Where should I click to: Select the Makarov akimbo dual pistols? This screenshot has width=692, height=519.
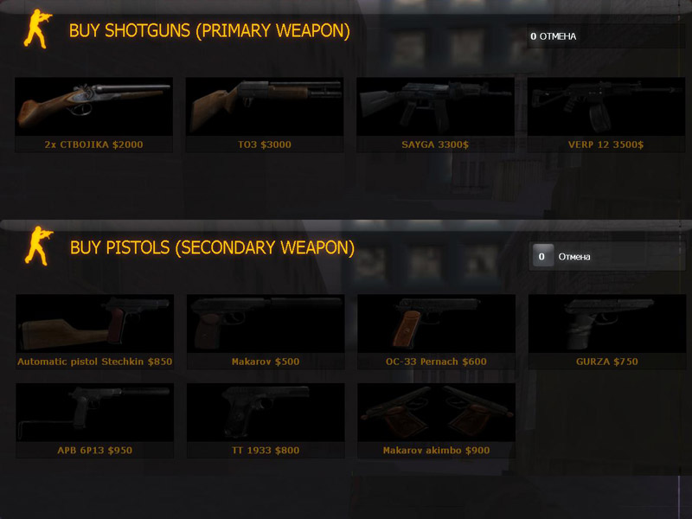(437, 413)
